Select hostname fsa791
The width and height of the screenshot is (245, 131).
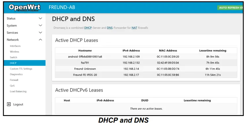click(85, 63)
